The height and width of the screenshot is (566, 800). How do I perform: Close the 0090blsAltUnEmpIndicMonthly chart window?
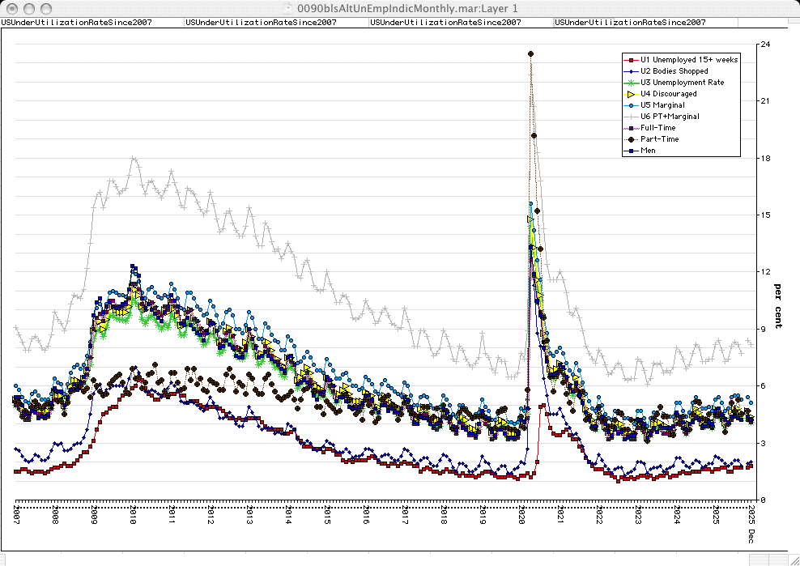coord(11,7)
